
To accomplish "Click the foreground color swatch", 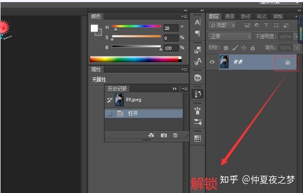I will [94, 28].
